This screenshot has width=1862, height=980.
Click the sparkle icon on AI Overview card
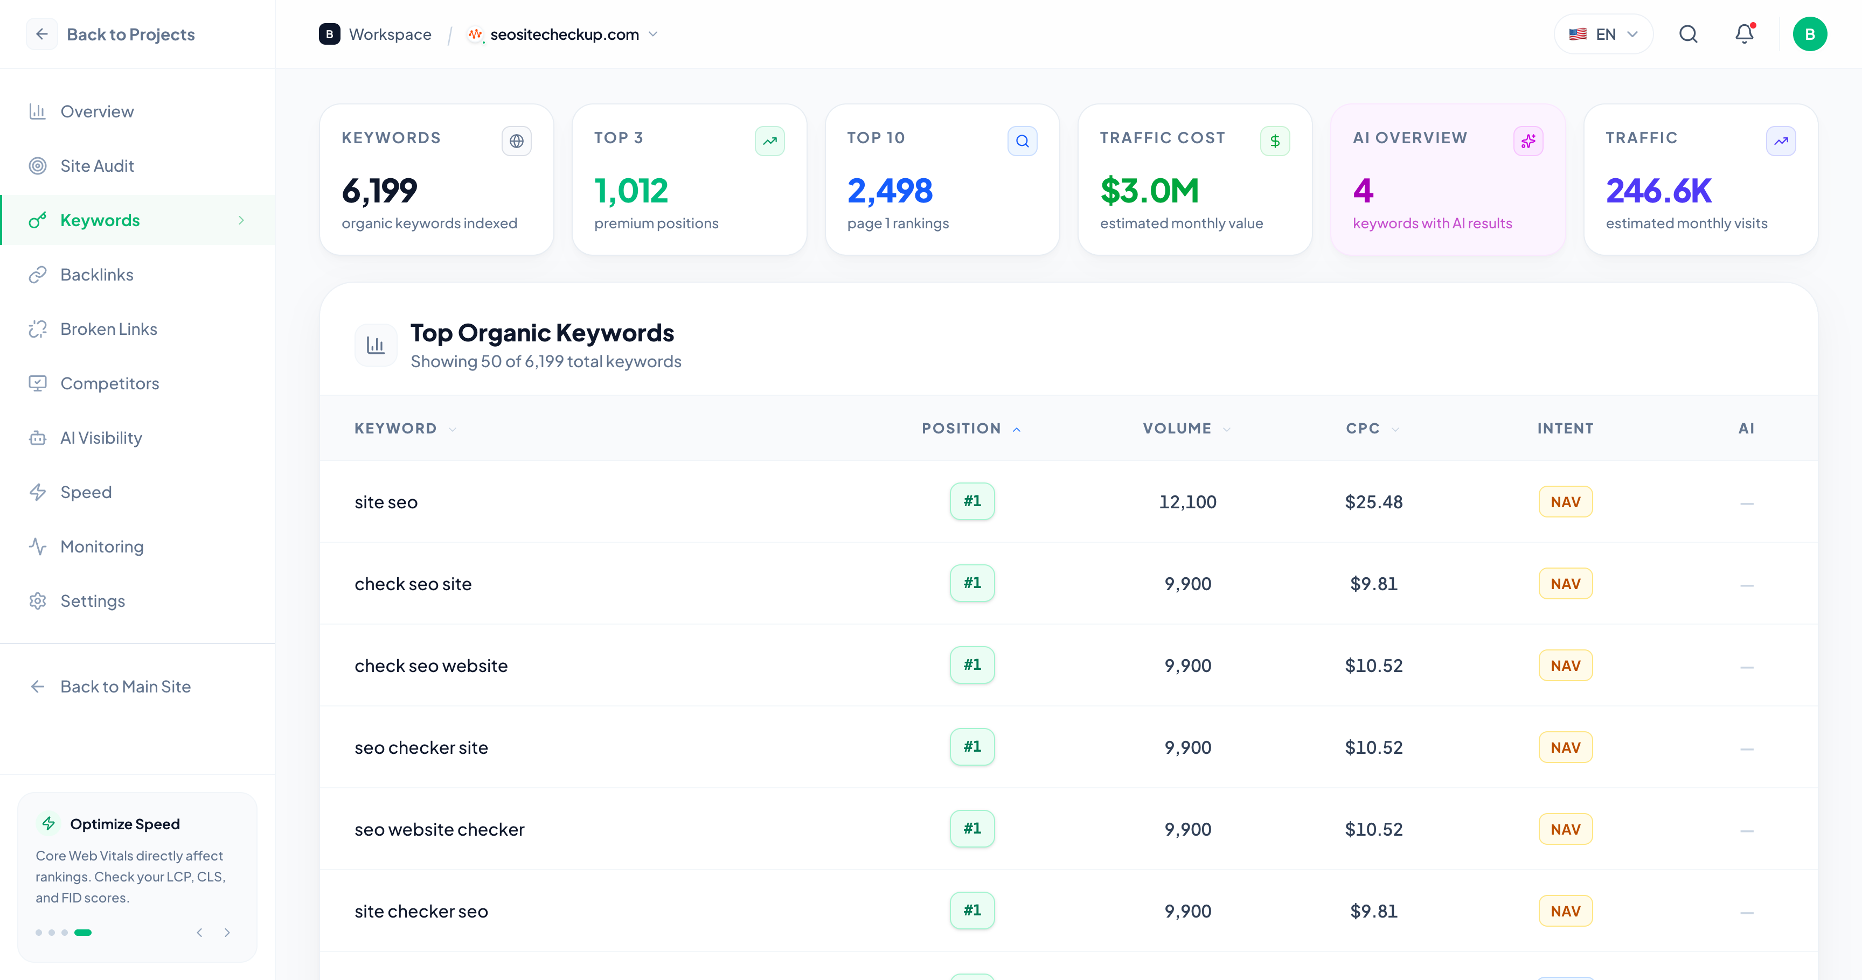click(x=1528, y=141)
